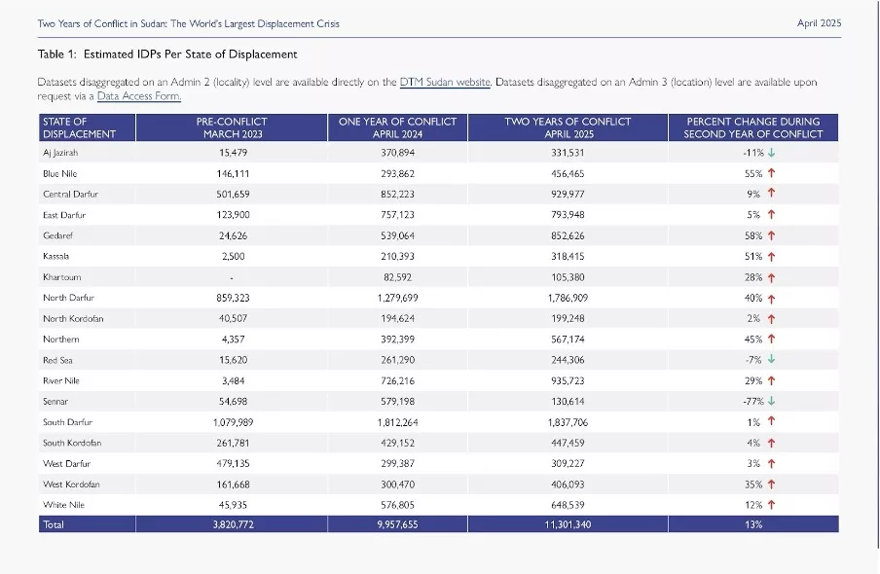The height and width of the screenshot is (574, 880).
Task: Select the Pre-Conflict March 2023 column header
Action: [x=232, y=127]
